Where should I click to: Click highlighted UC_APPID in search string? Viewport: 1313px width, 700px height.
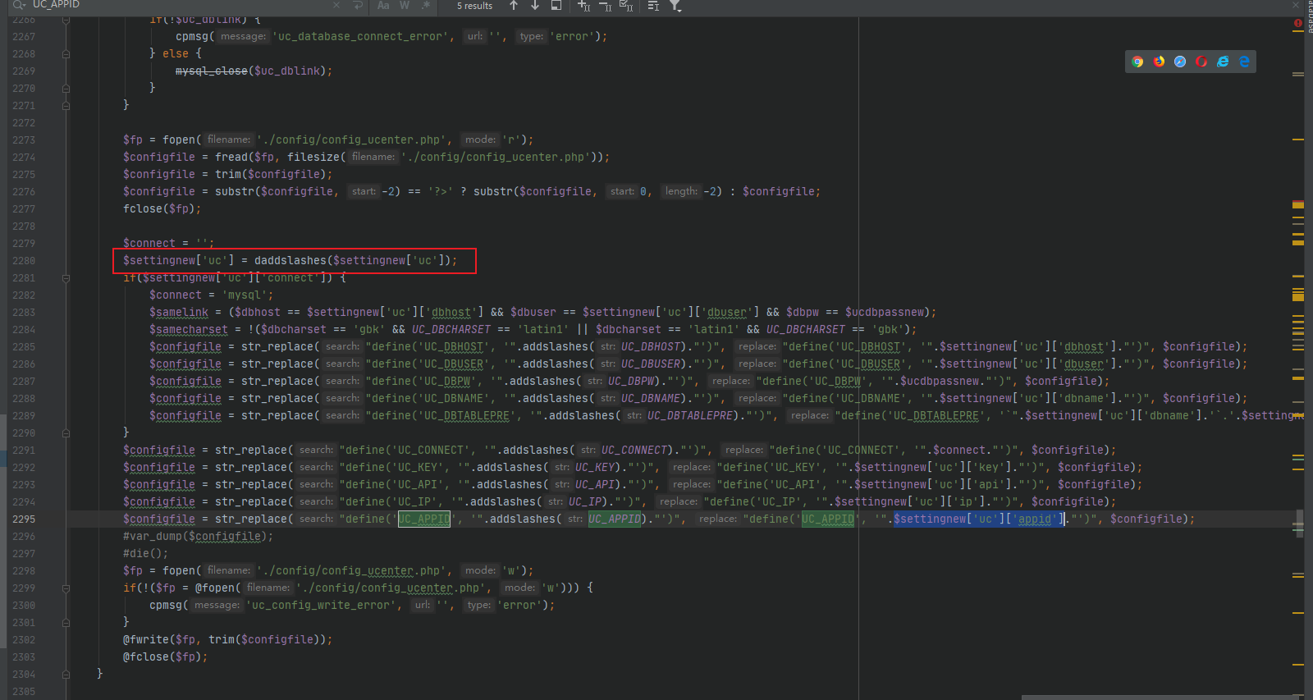pos(424,519)
